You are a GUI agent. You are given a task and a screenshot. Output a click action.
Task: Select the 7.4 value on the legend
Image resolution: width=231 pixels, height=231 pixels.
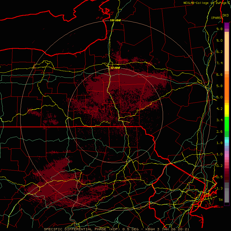(219, 63)
